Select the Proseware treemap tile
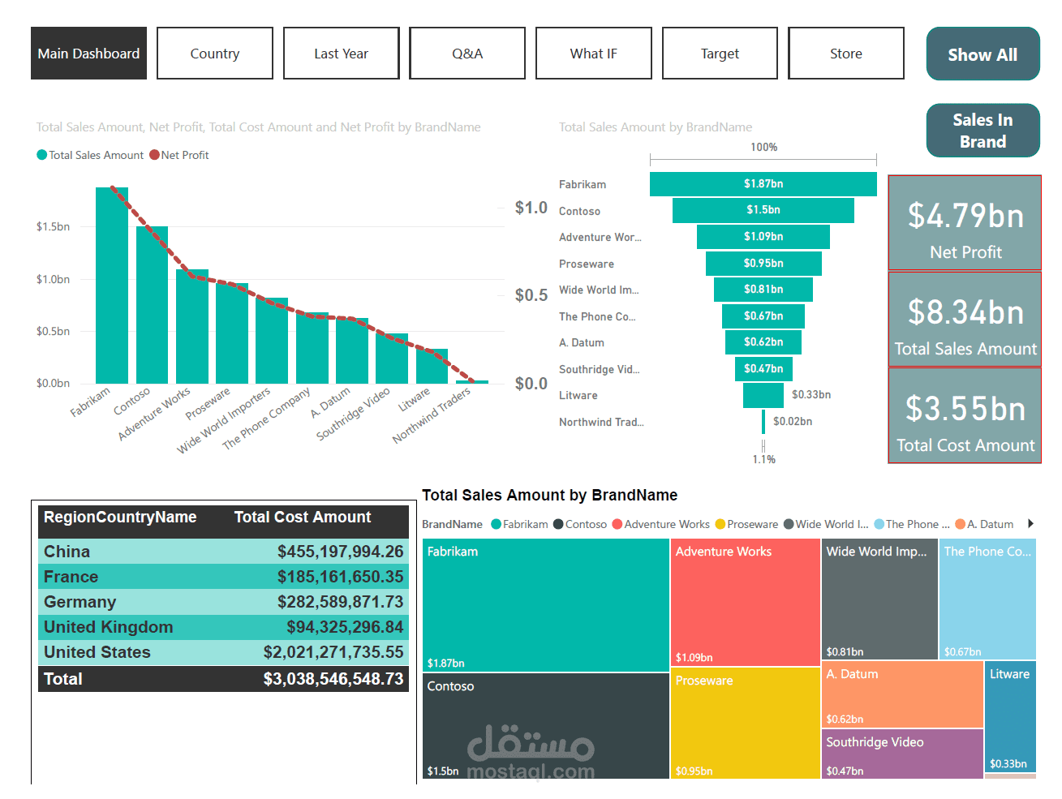 pos(746,723)
